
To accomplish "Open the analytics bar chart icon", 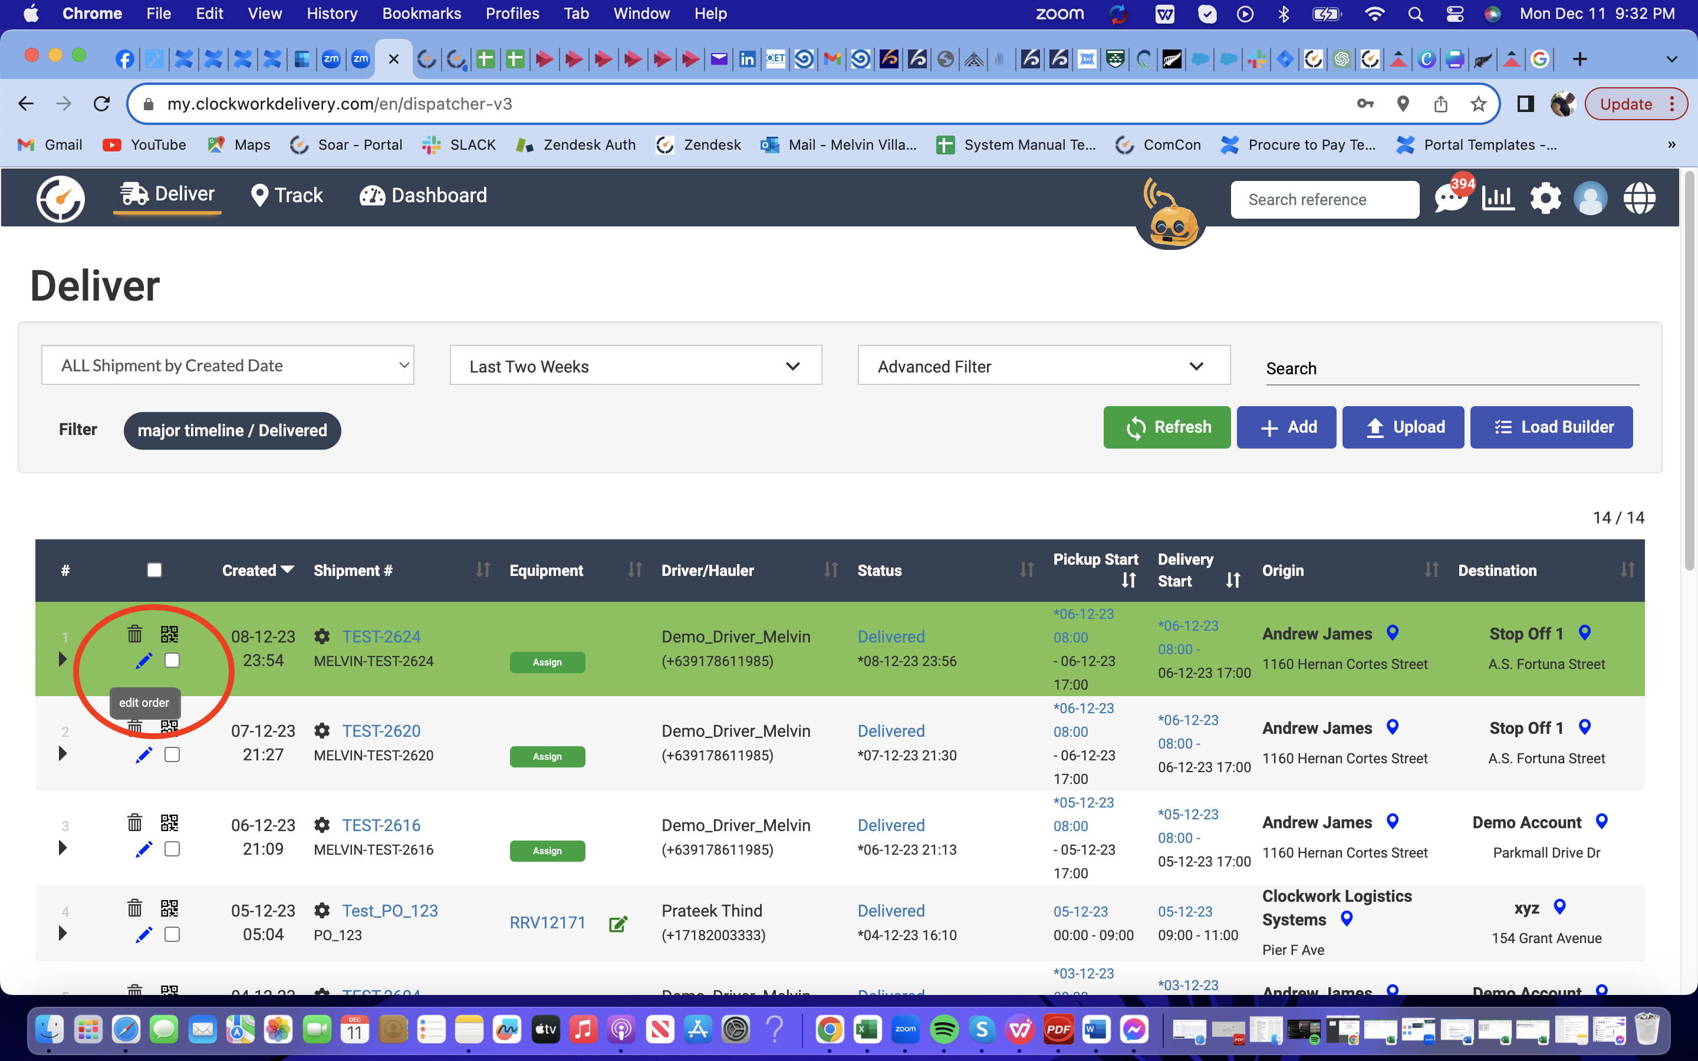I will coord(1498,198).
